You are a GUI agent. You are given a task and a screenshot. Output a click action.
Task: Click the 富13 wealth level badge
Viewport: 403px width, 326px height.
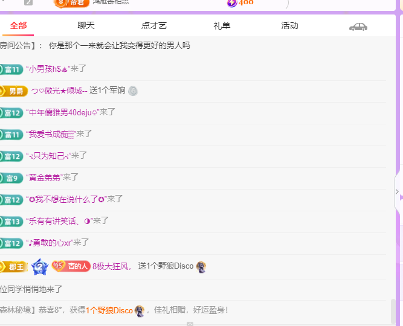[x=11, y=222]
